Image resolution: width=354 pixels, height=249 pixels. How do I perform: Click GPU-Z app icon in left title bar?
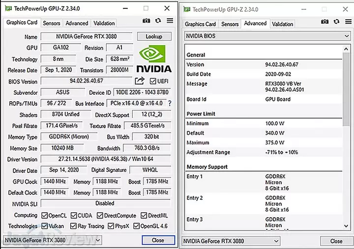(x=8, y=8)
